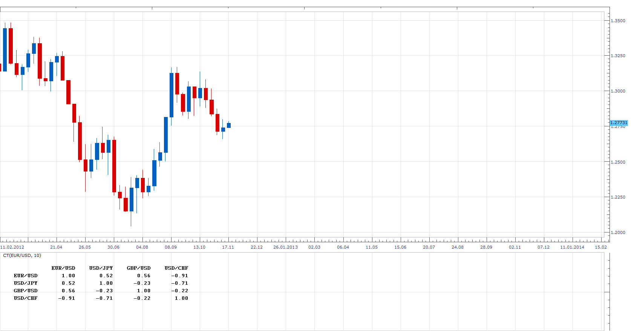631x331 pixels.
Task: Select the 08.09 date label
Action: coord(171,247)
